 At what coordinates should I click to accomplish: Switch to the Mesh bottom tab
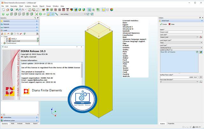13,124
